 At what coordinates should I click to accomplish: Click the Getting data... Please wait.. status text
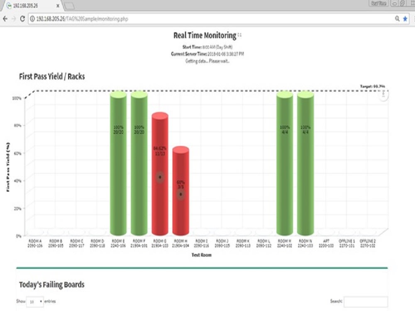[x=207, y=61]
